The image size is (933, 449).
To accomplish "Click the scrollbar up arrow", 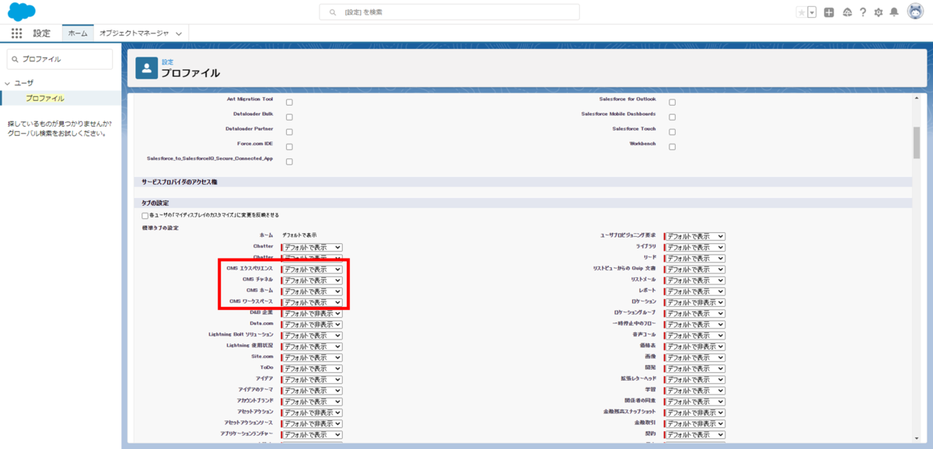I will coord(917,98).
